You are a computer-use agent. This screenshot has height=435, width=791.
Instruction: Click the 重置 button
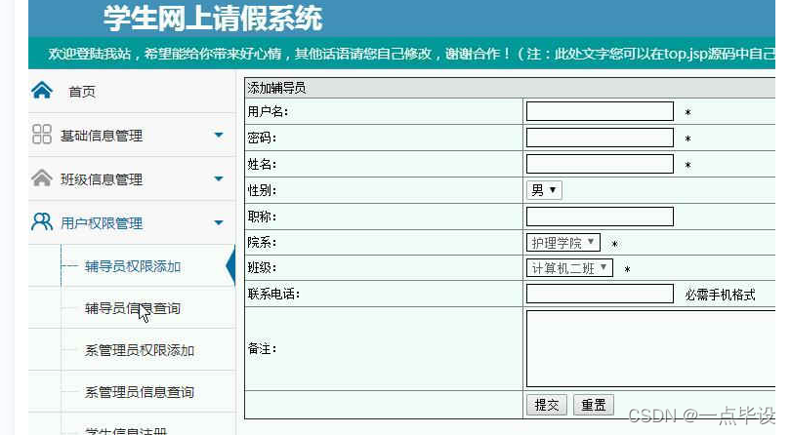tap(594, 405)
